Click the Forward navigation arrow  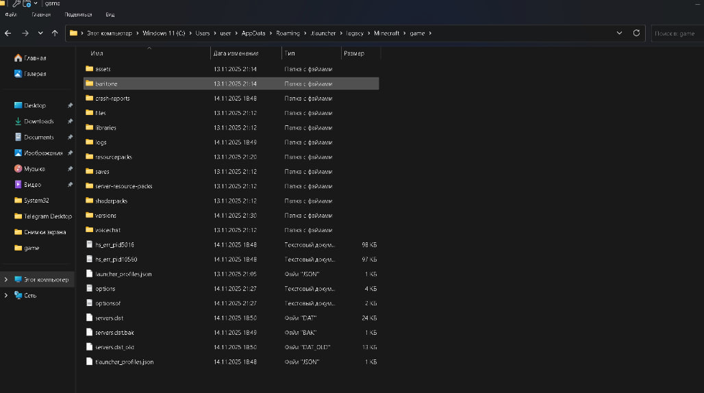[25, 33]
